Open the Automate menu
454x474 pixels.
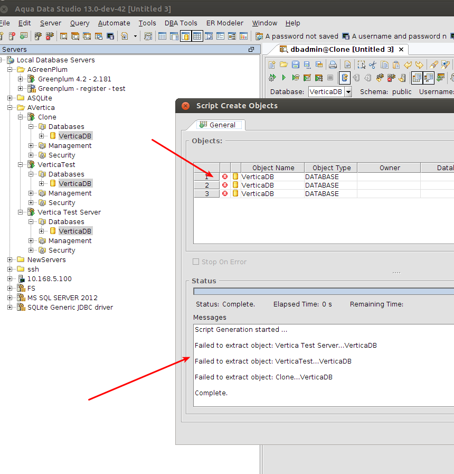click(114, 23)
